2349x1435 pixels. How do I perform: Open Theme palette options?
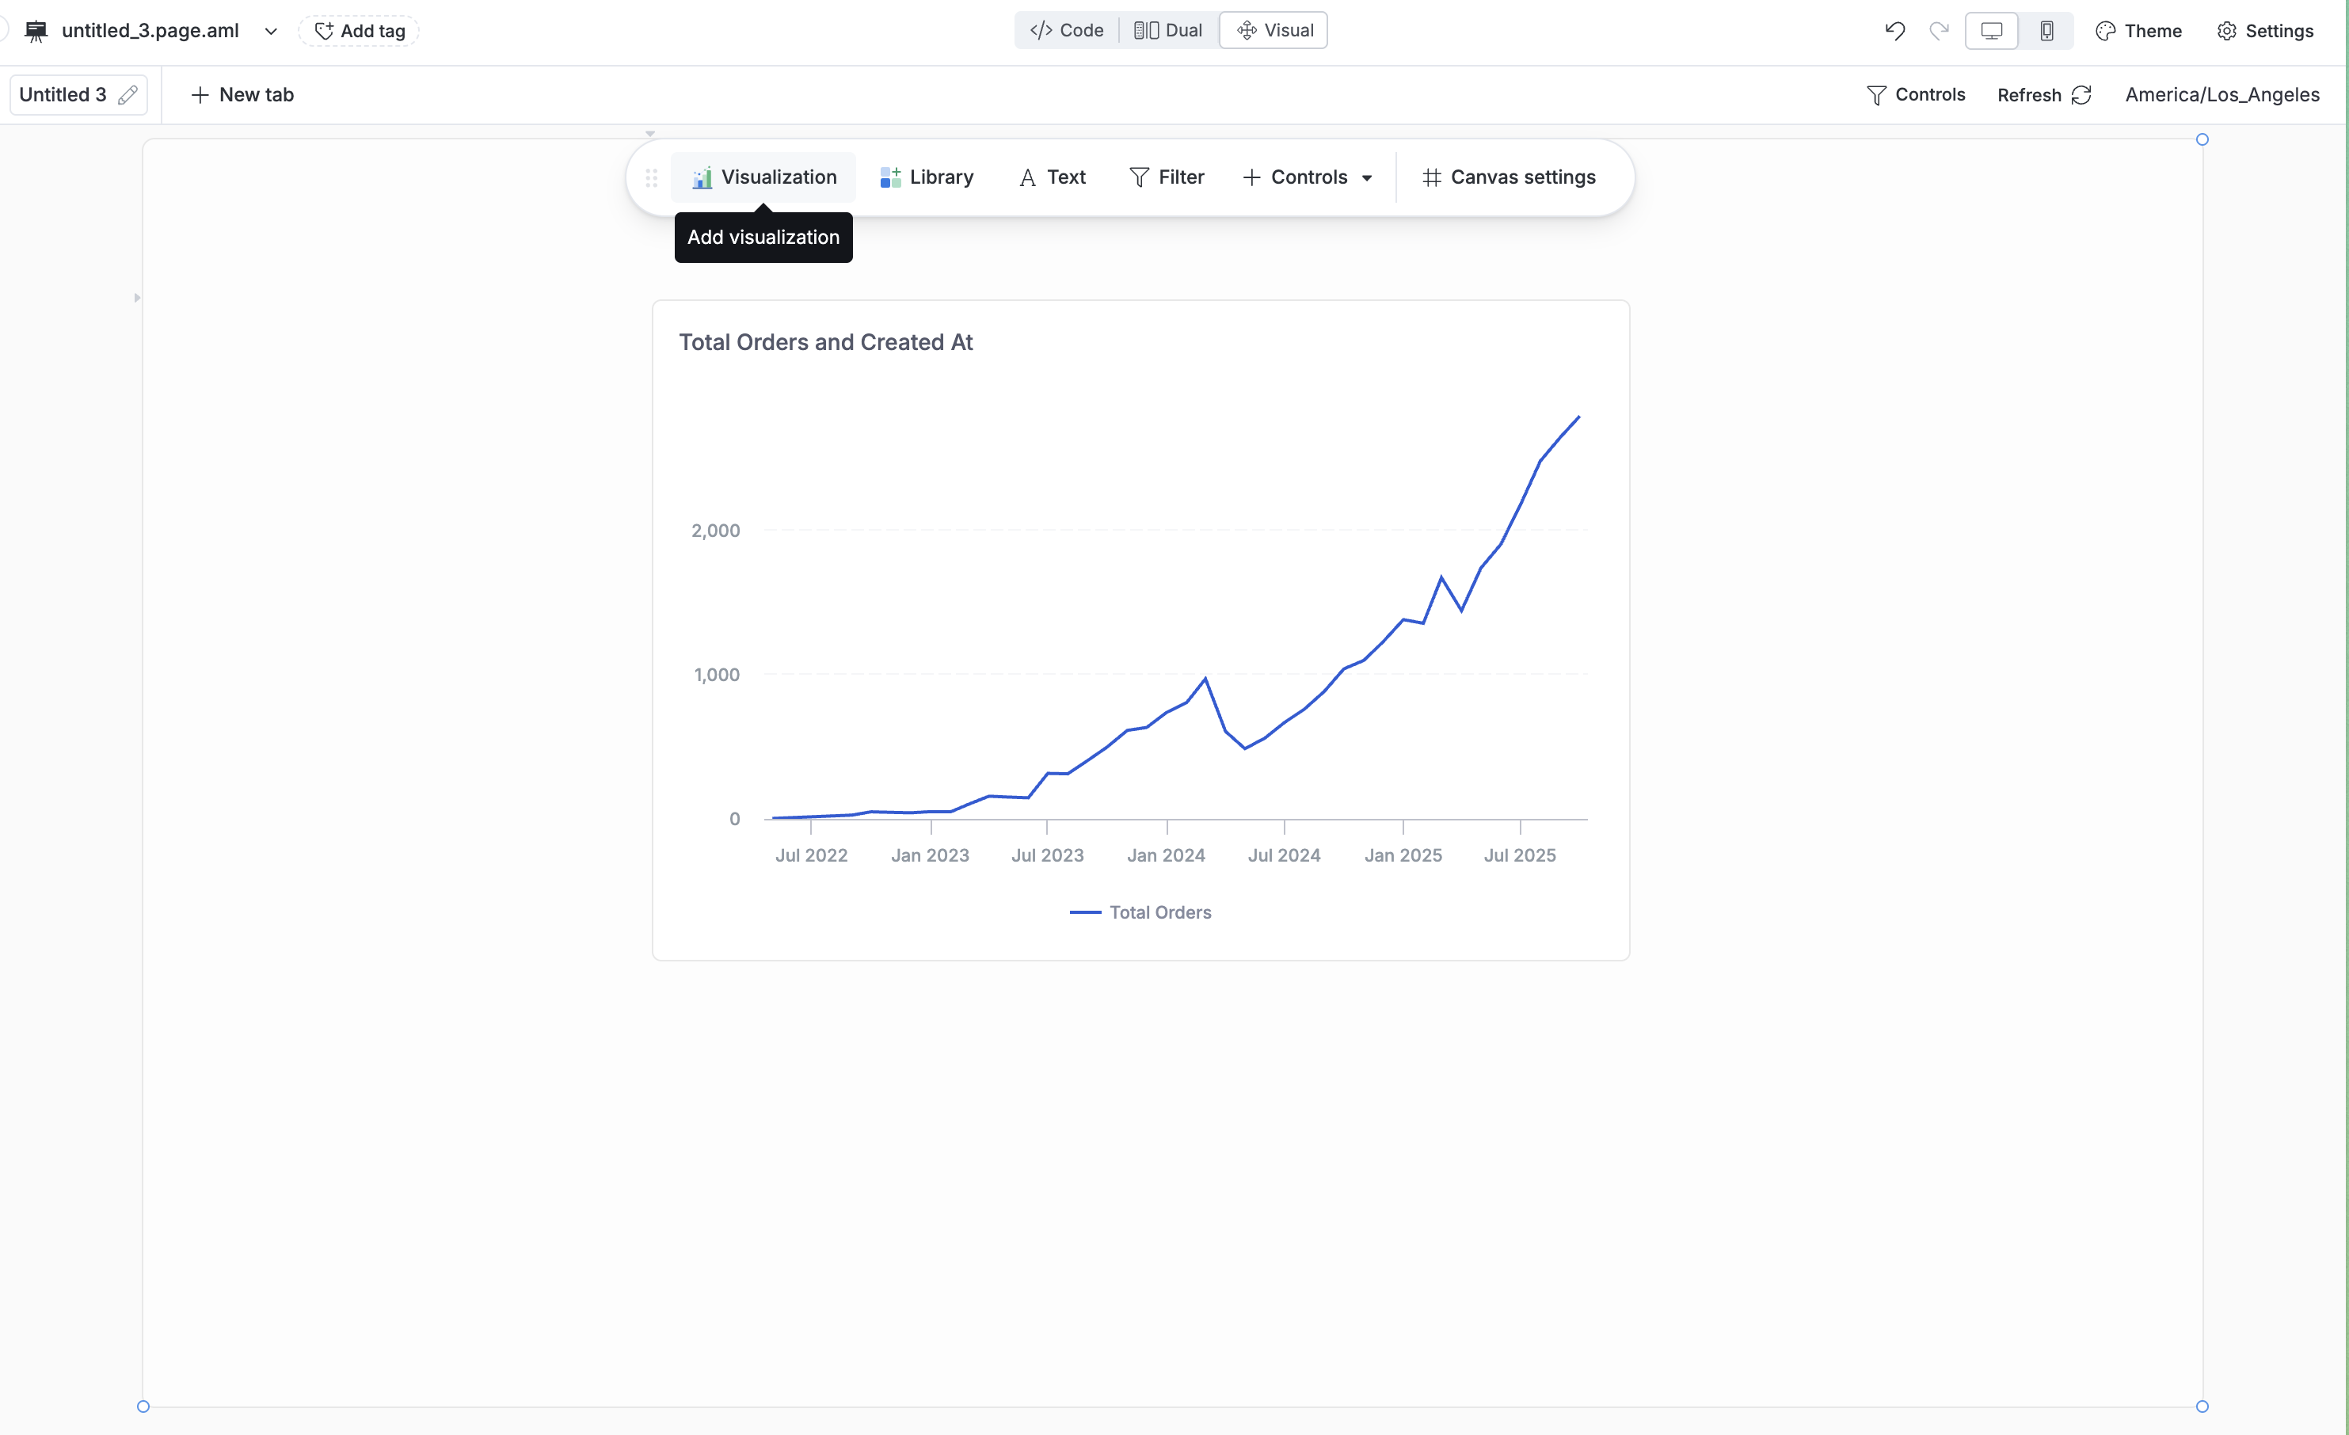2138,31
